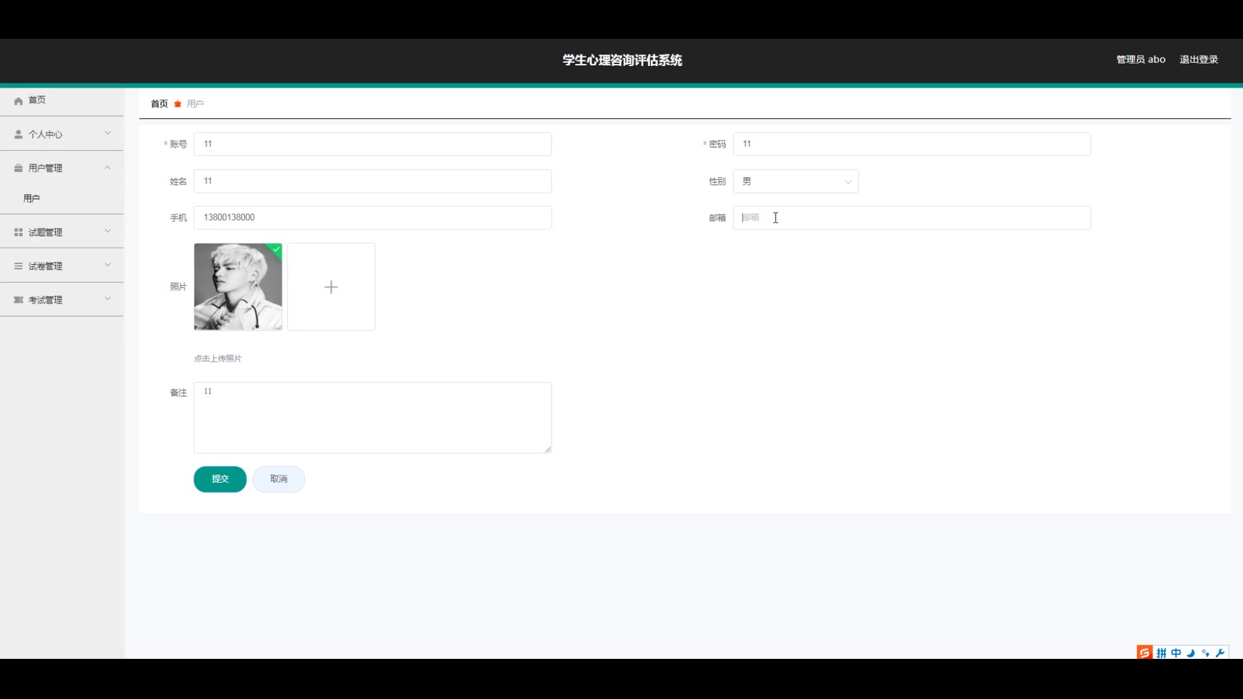Click the Sogou moon icon in IME bar

(x=1191, y=653)
